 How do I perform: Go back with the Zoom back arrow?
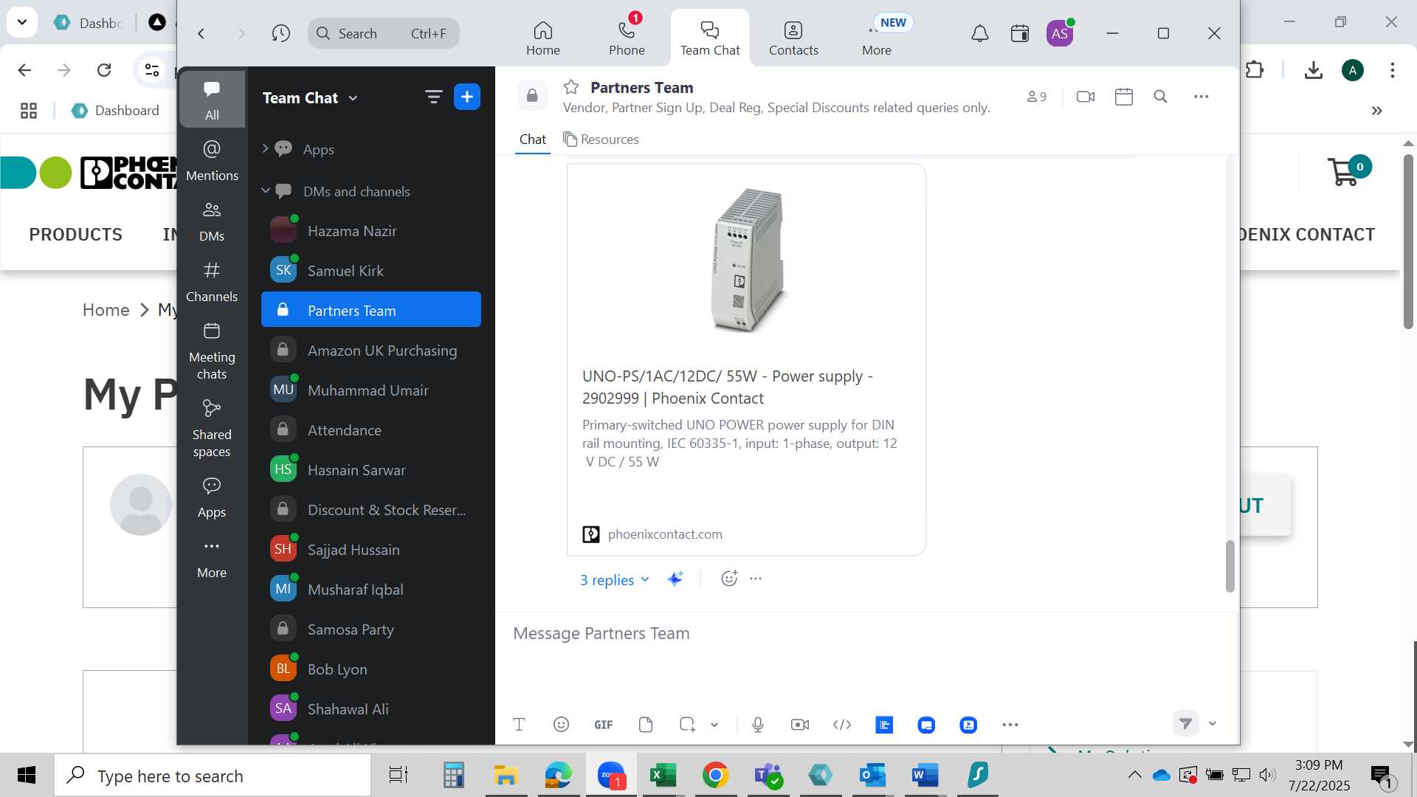click(201, 33)
